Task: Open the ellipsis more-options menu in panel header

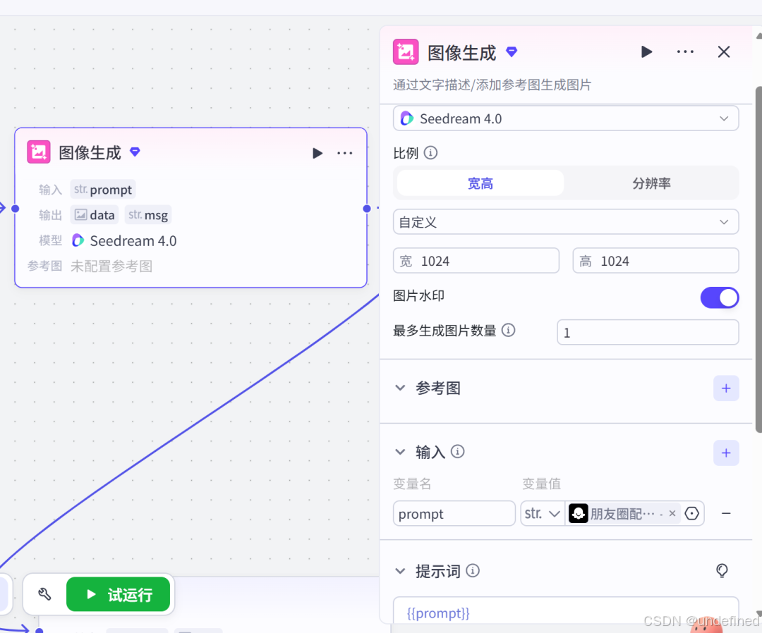Action: 685,51
